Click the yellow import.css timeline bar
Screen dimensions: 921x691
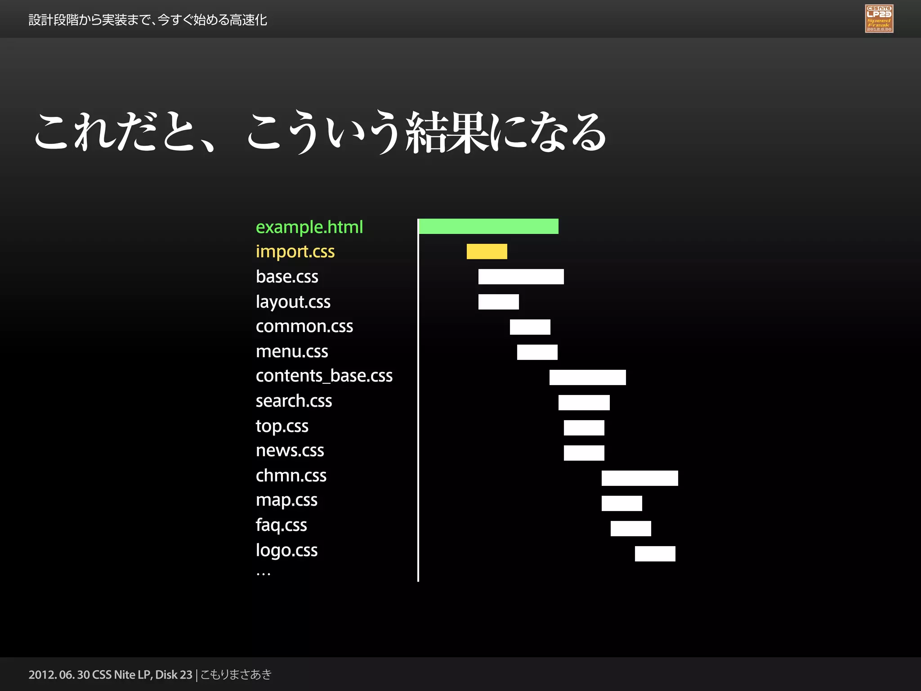(x=487, y=251)
